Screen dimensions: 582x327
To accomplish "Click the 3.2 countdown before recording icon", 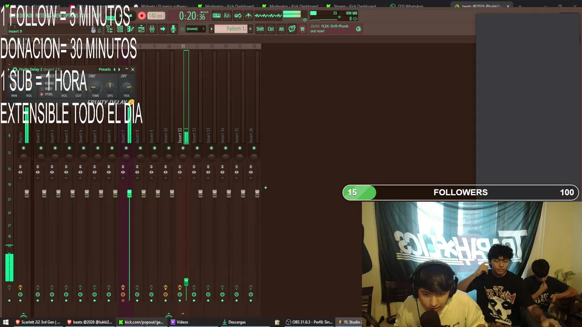I will (x=227, y=16).
